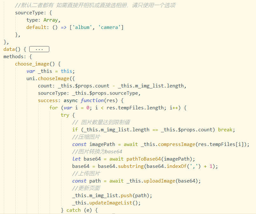
Task: Click 'uni.chooseImage({' call
Action: 51,79
